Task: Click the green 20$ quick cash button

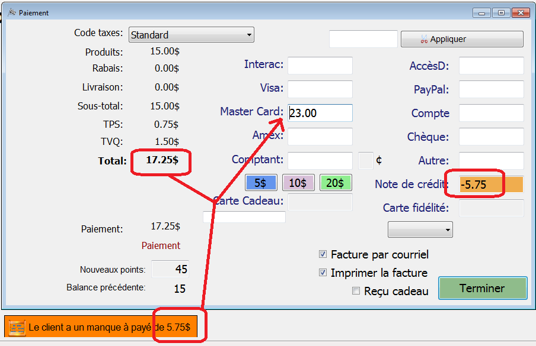Action: (x=336, y=183)
